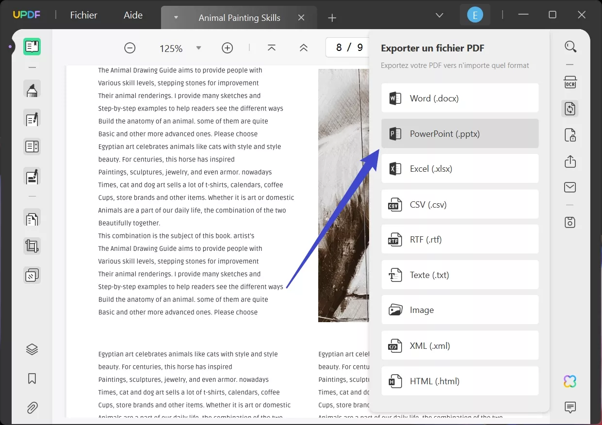Export the PDF as CSV format

[x=459, y=204]
